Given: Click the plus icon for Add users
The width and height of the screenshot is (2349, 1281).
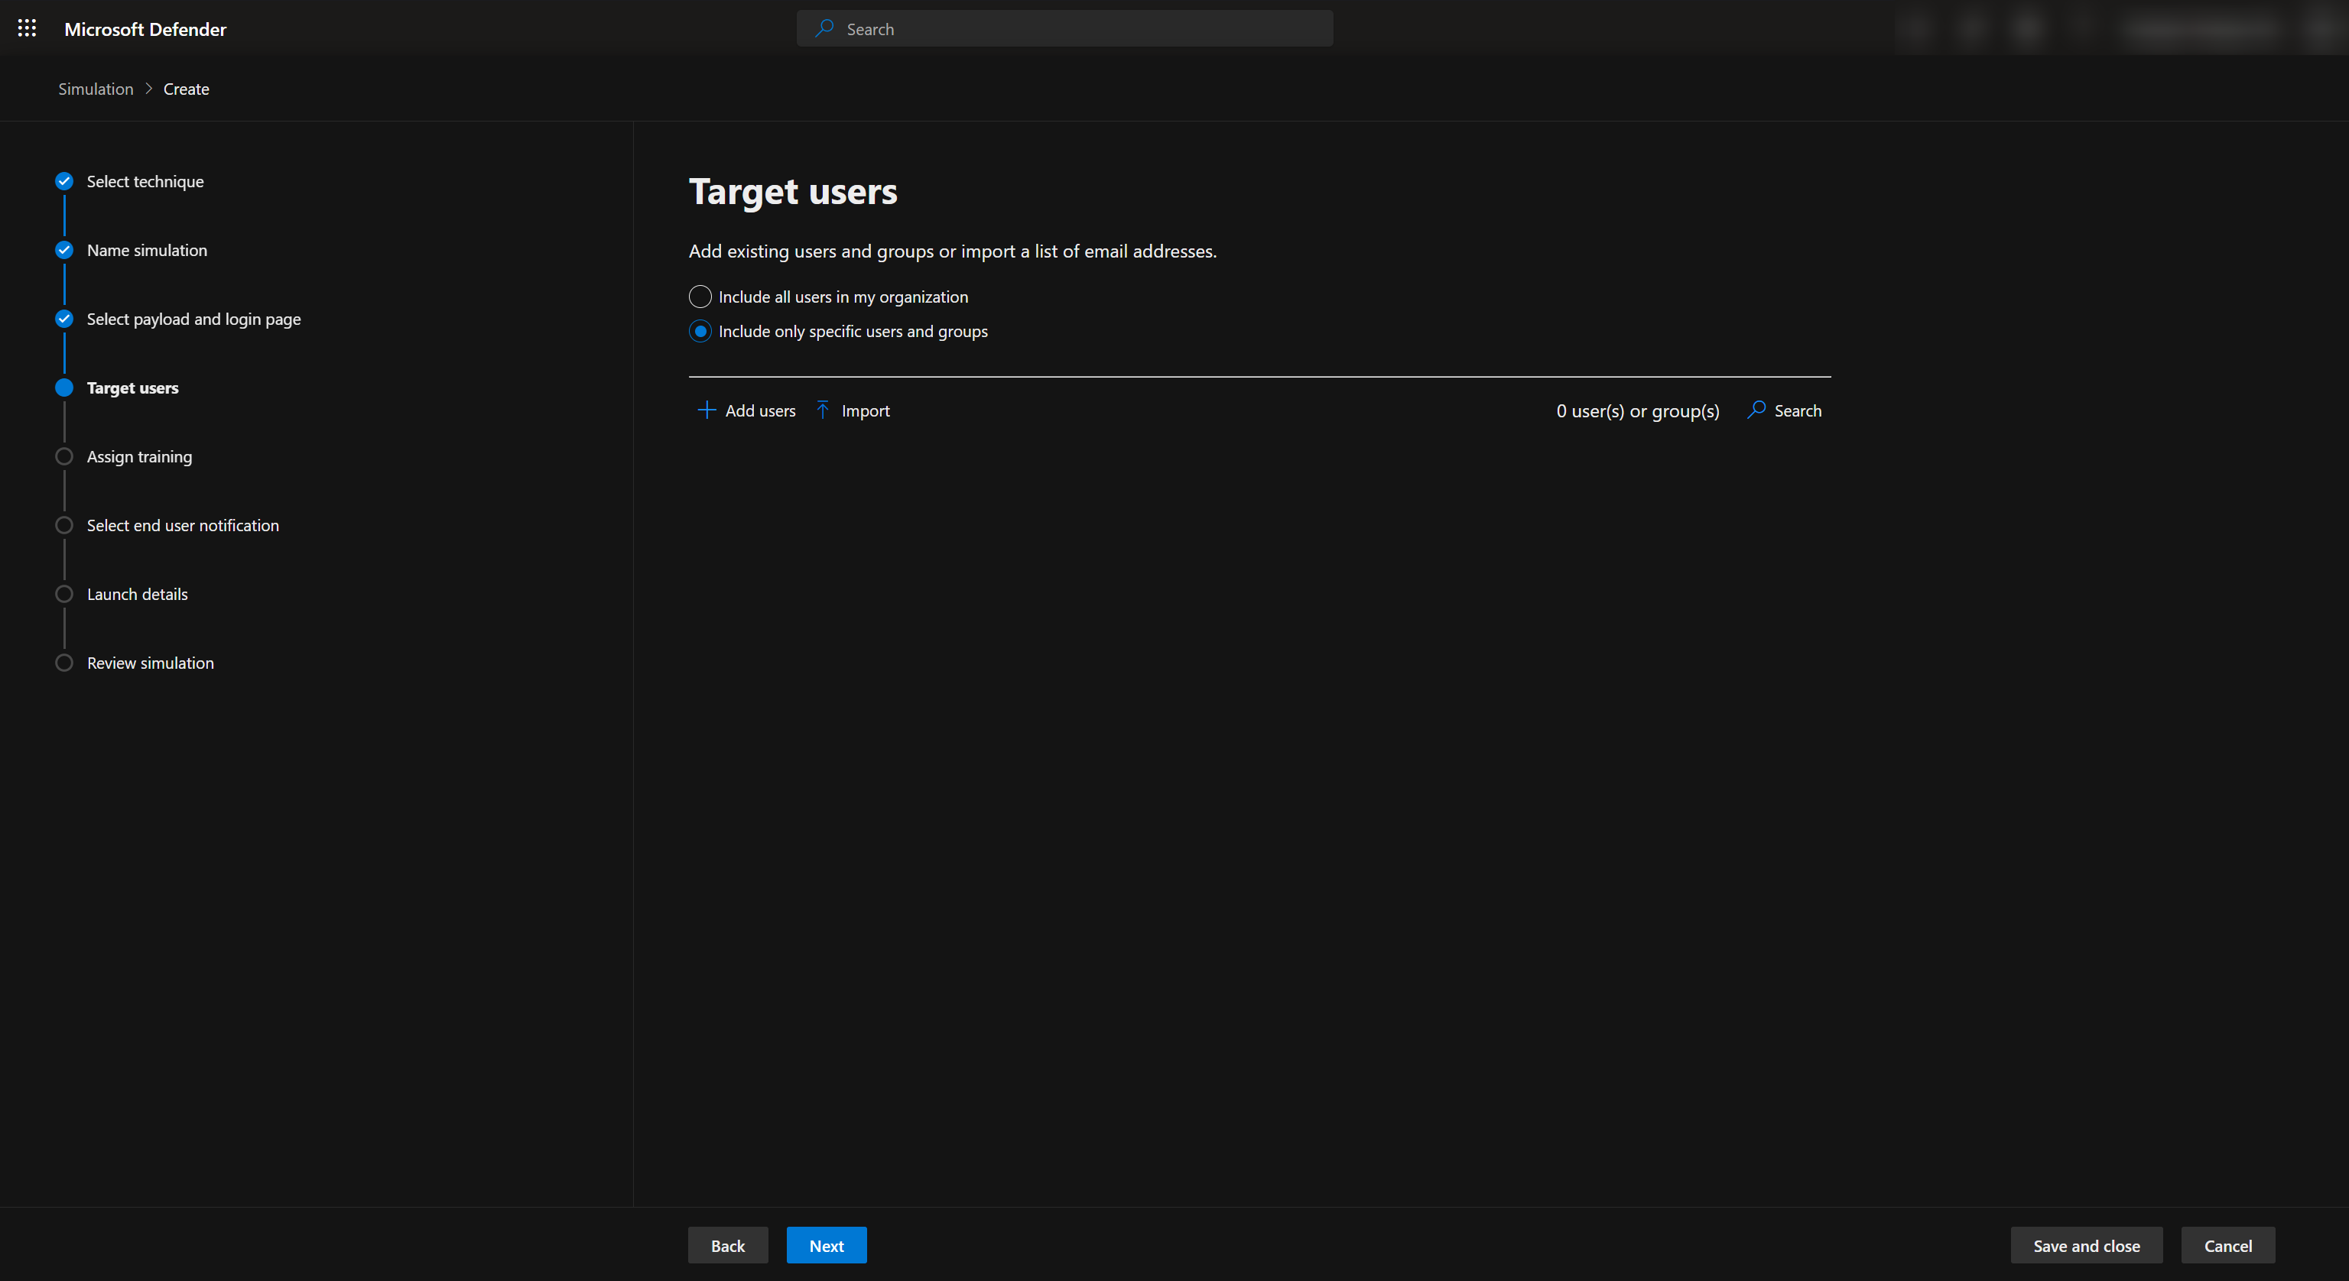Looking at the screenshot, I should tap(706, 410).
